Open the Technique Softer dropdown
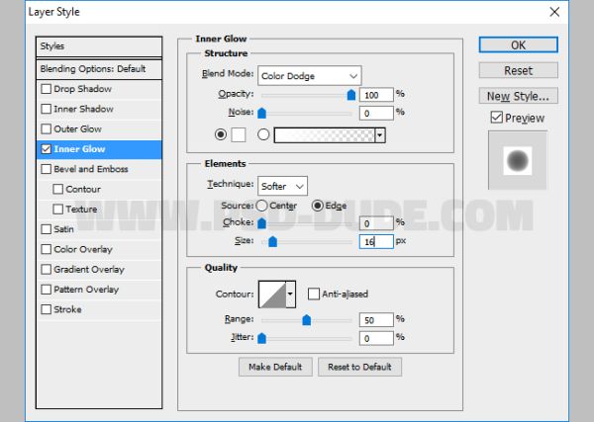The height and width of the screenshot is (422, 594). coord(282,186)
